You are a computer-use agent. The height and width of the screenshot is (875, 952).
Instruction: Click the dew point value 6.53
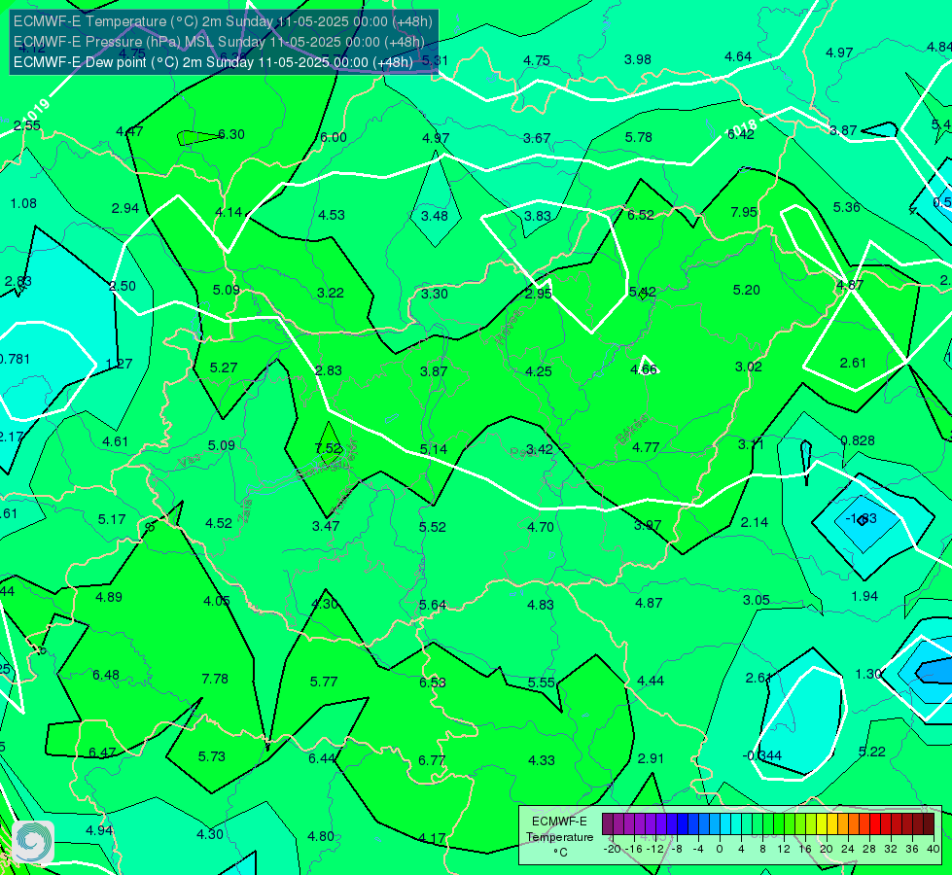pos(433,682)
